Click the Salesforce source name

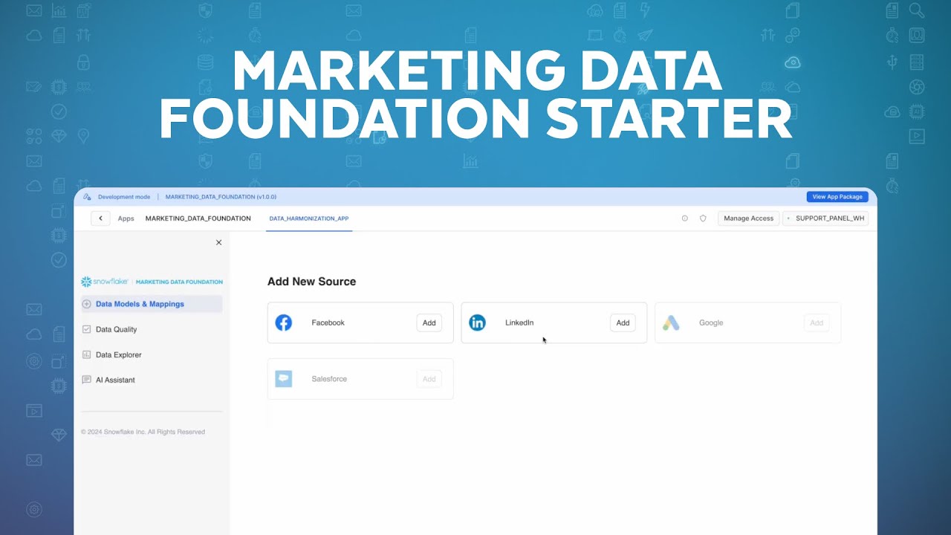(x=329, y=379)
